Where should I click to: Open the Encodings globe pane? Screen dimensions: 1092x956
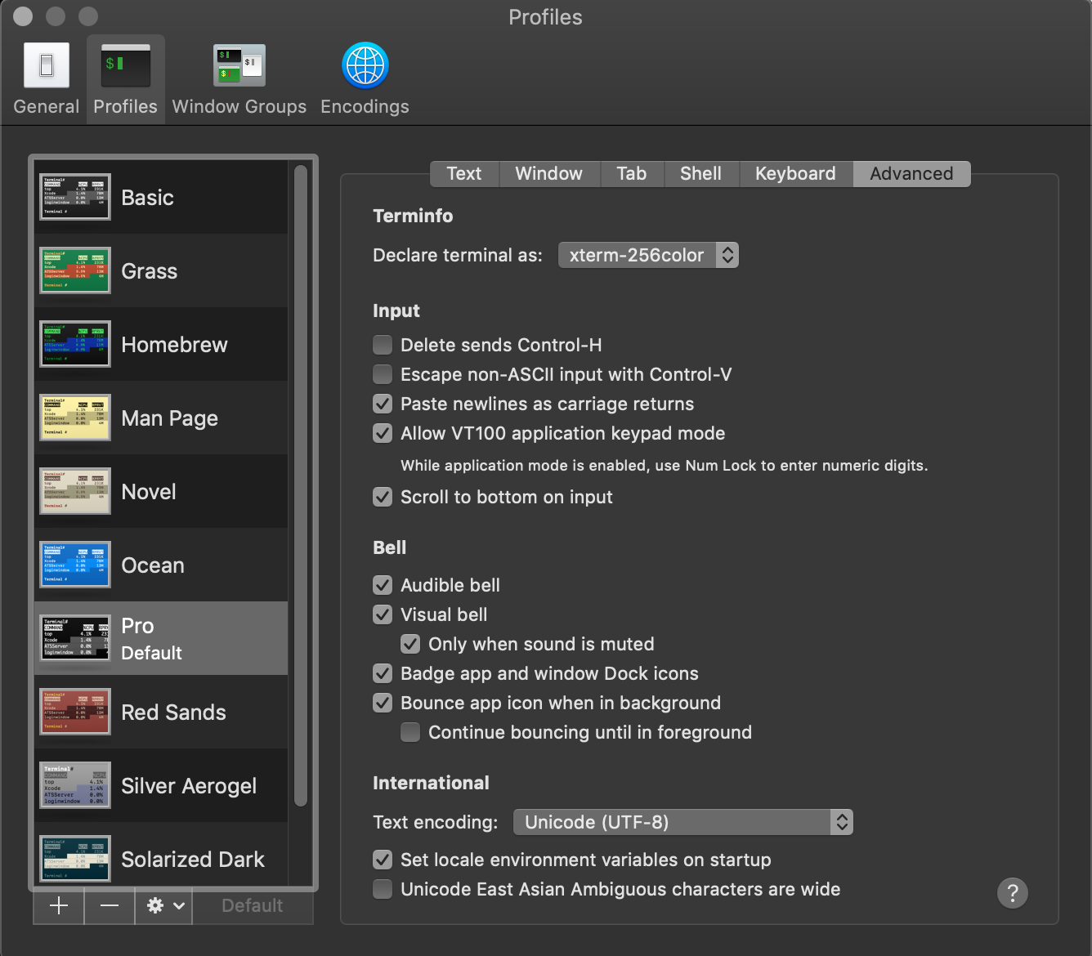(x=365, y=79)
